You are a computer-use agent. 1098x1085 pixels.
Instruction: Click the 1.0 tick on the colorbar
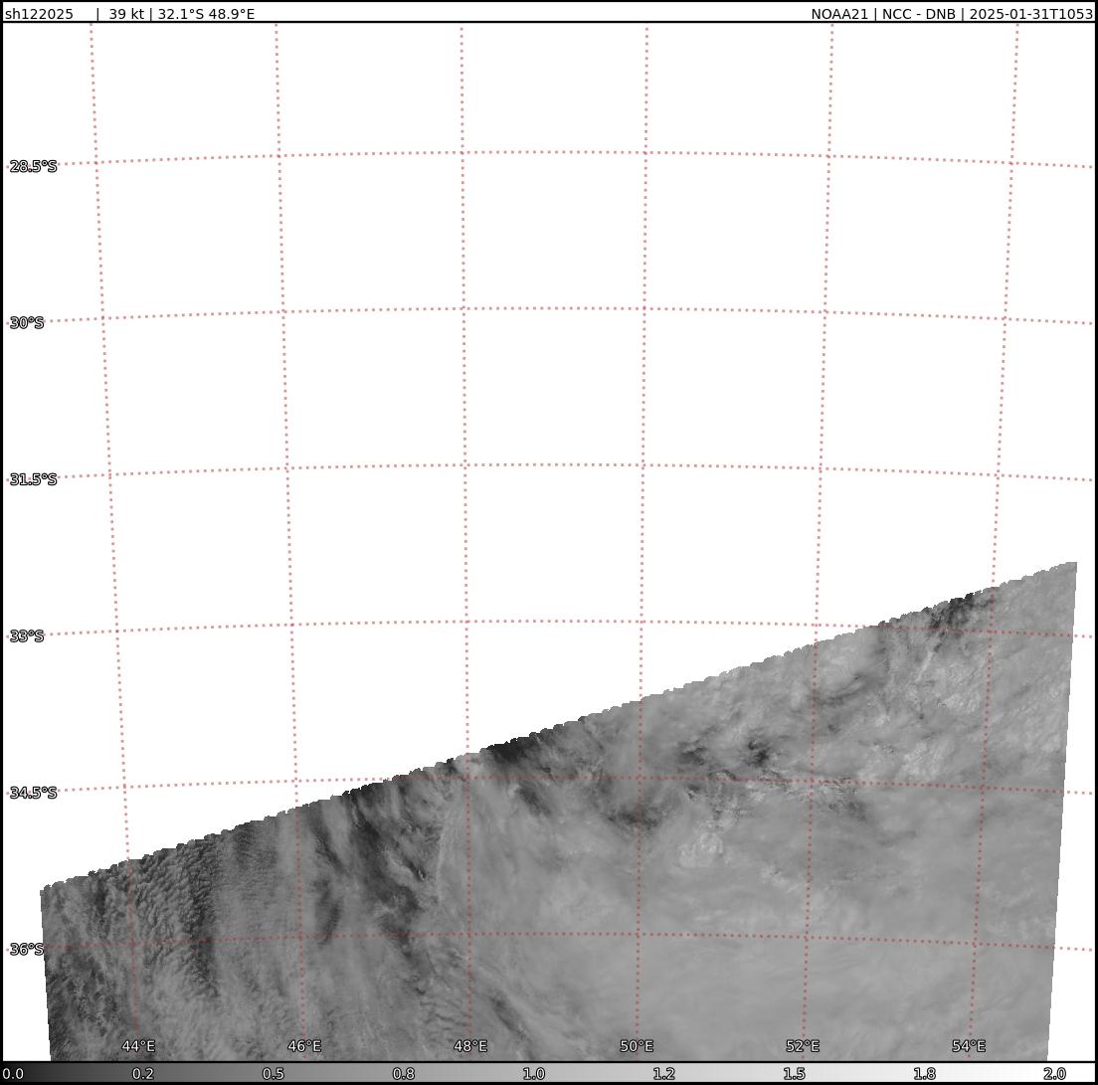coord(534,1074)
